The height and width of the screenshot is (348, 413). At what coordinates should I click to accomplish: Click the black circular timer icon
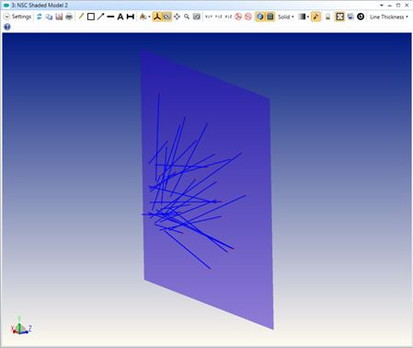(x=361, y=17)
